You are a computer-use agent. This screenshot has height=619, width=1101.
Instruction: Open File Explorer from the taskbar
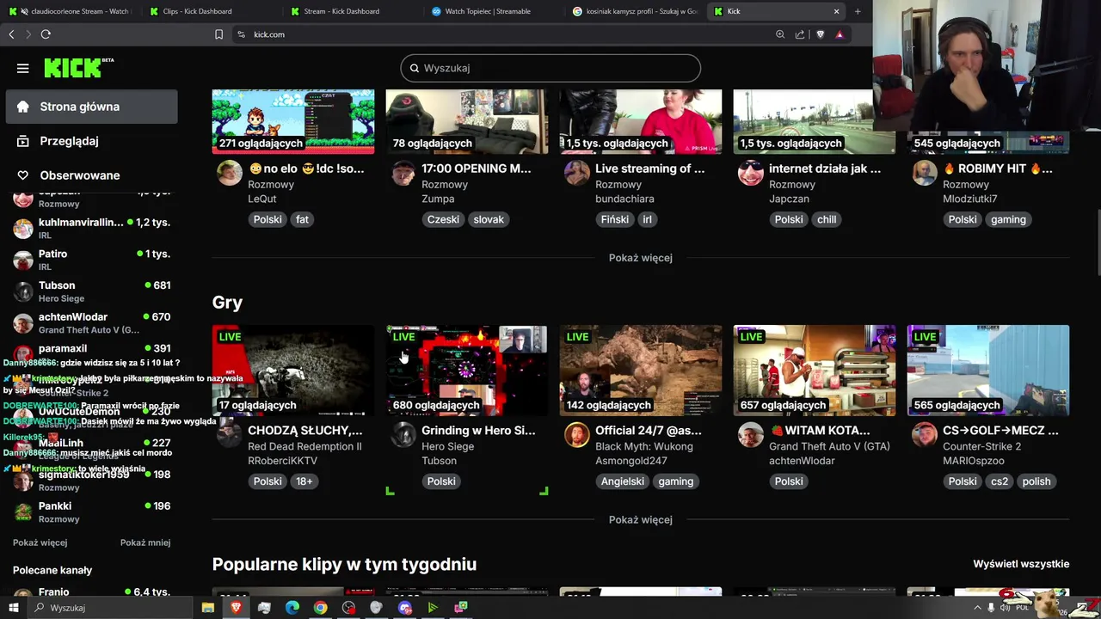pyautogui.click(x=207, y=608)
